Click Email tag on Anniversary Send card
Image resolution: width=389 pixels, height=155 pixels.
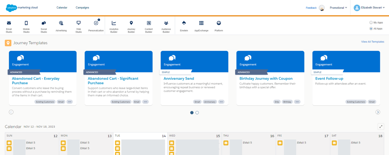pos(197,102)
